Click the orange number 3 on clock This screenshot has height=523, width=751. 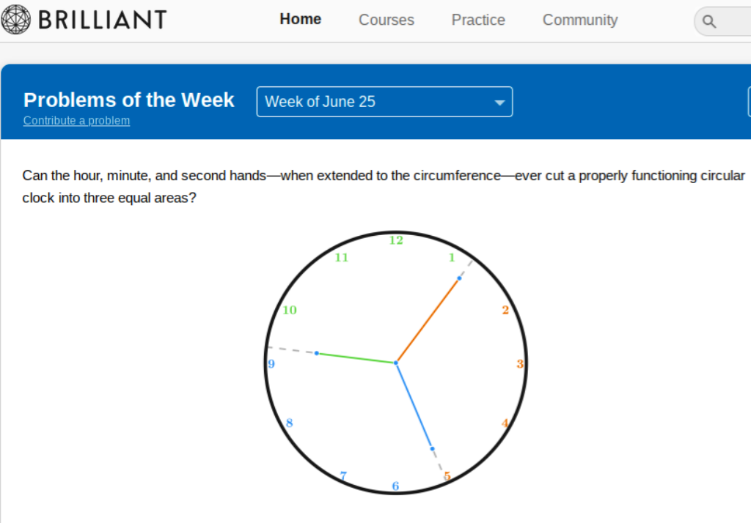pyautogui.click(x=519, y=364)
